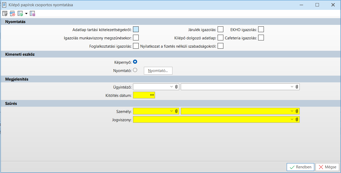
Task: Expand the Jogviszony dropdown list
Action: [x=292, y=119]
